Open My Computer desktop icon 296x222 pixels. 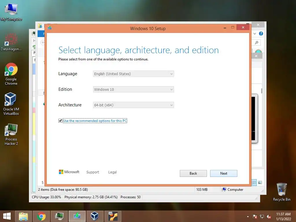(x=11, y=12)
